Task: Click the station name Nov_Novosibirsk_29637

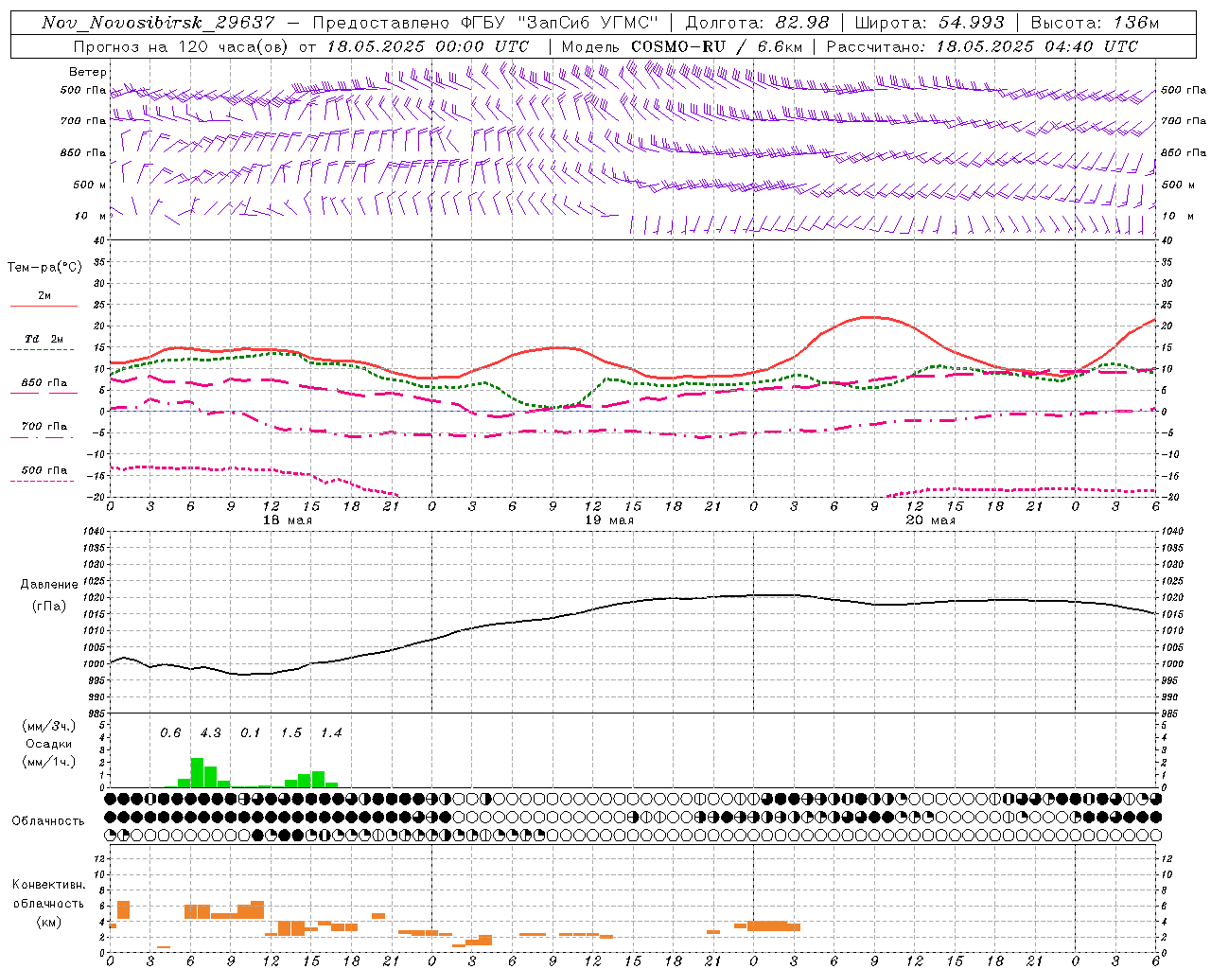Action: [158, 23]
